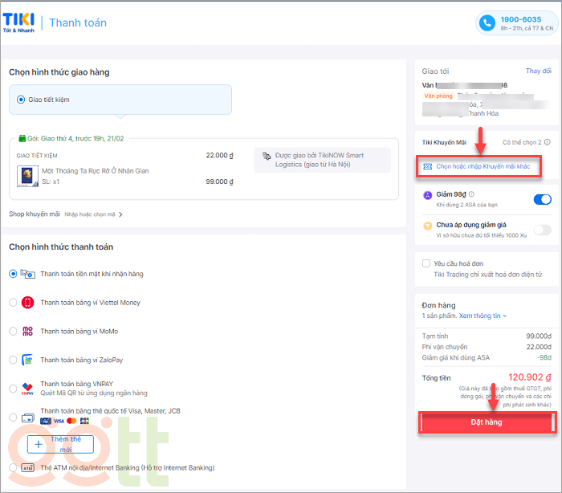Click the info icon beside Giảm 98đ
Viewport: 562px width, 493px height.
tap(471, 194)
